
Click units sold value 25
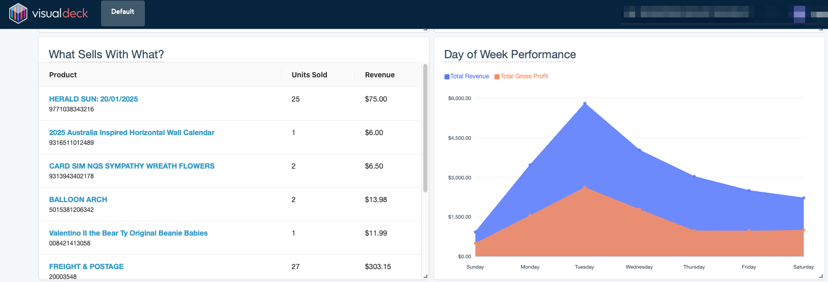pyautogui.click(x=295, y=99)
